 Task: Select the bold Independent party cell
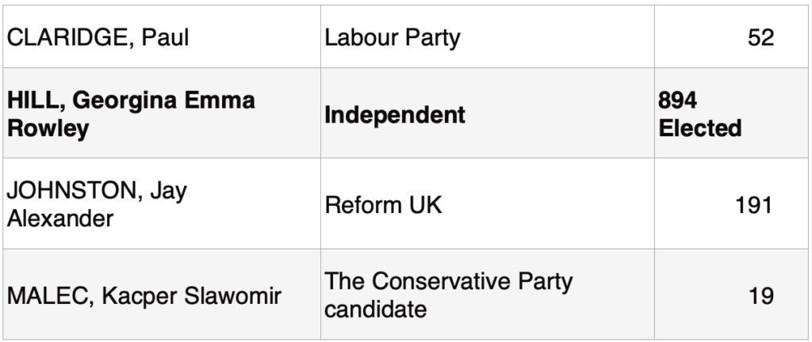pos(488,113)
